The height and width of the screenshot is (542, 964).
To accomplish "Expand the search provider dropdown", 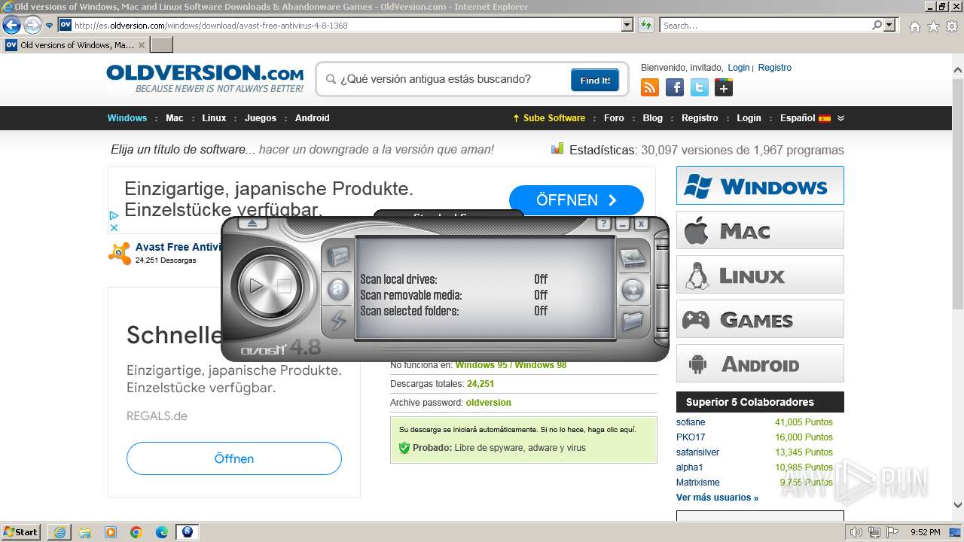I will (890, 25).
